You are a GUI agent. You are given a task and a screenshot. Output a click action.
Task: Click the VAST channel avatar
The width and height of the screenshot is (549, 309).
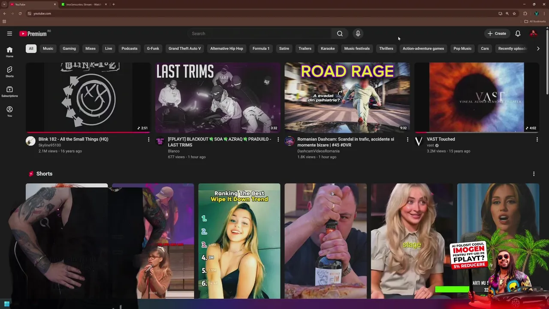pos(419,141)
